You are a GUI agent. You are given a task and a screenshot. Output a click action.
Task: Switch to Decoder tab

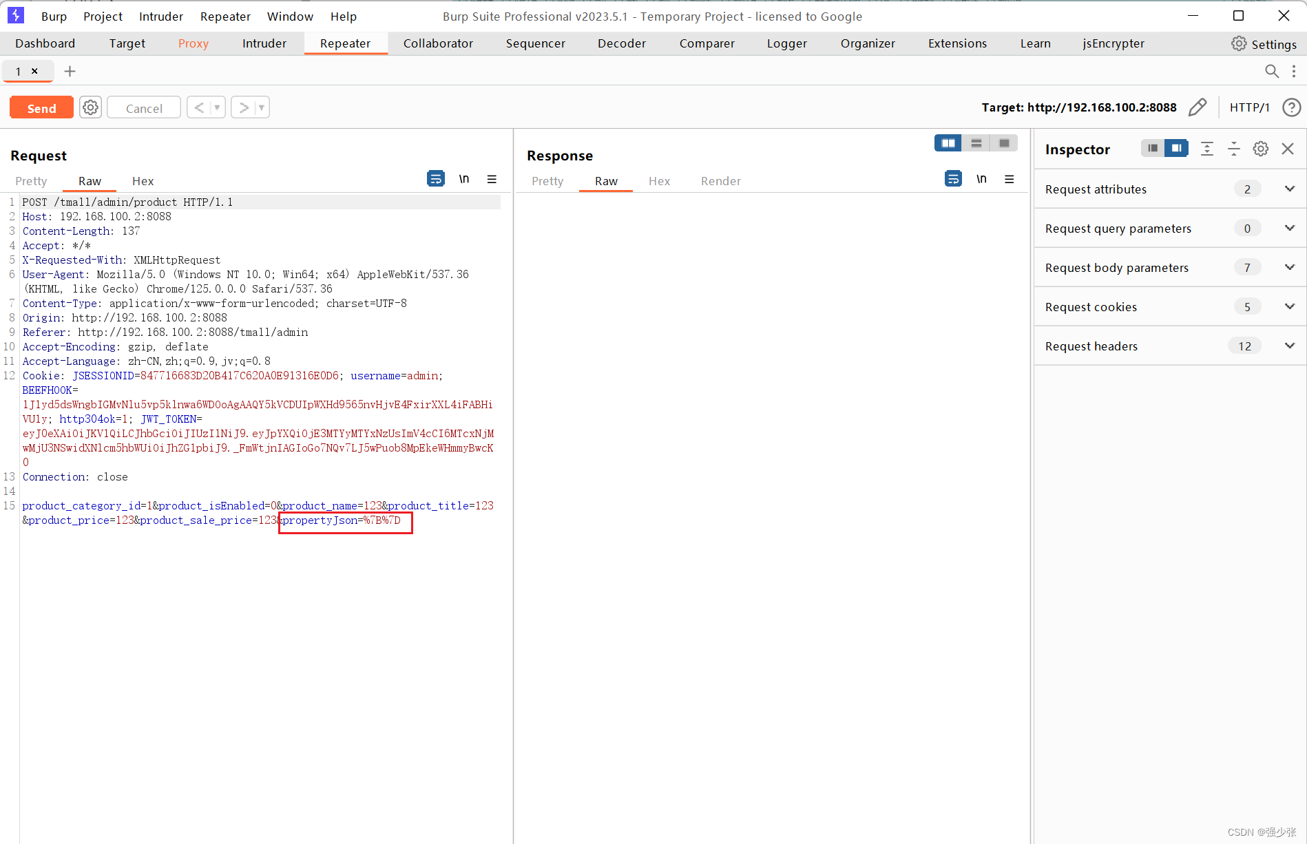tap(621, 43)
